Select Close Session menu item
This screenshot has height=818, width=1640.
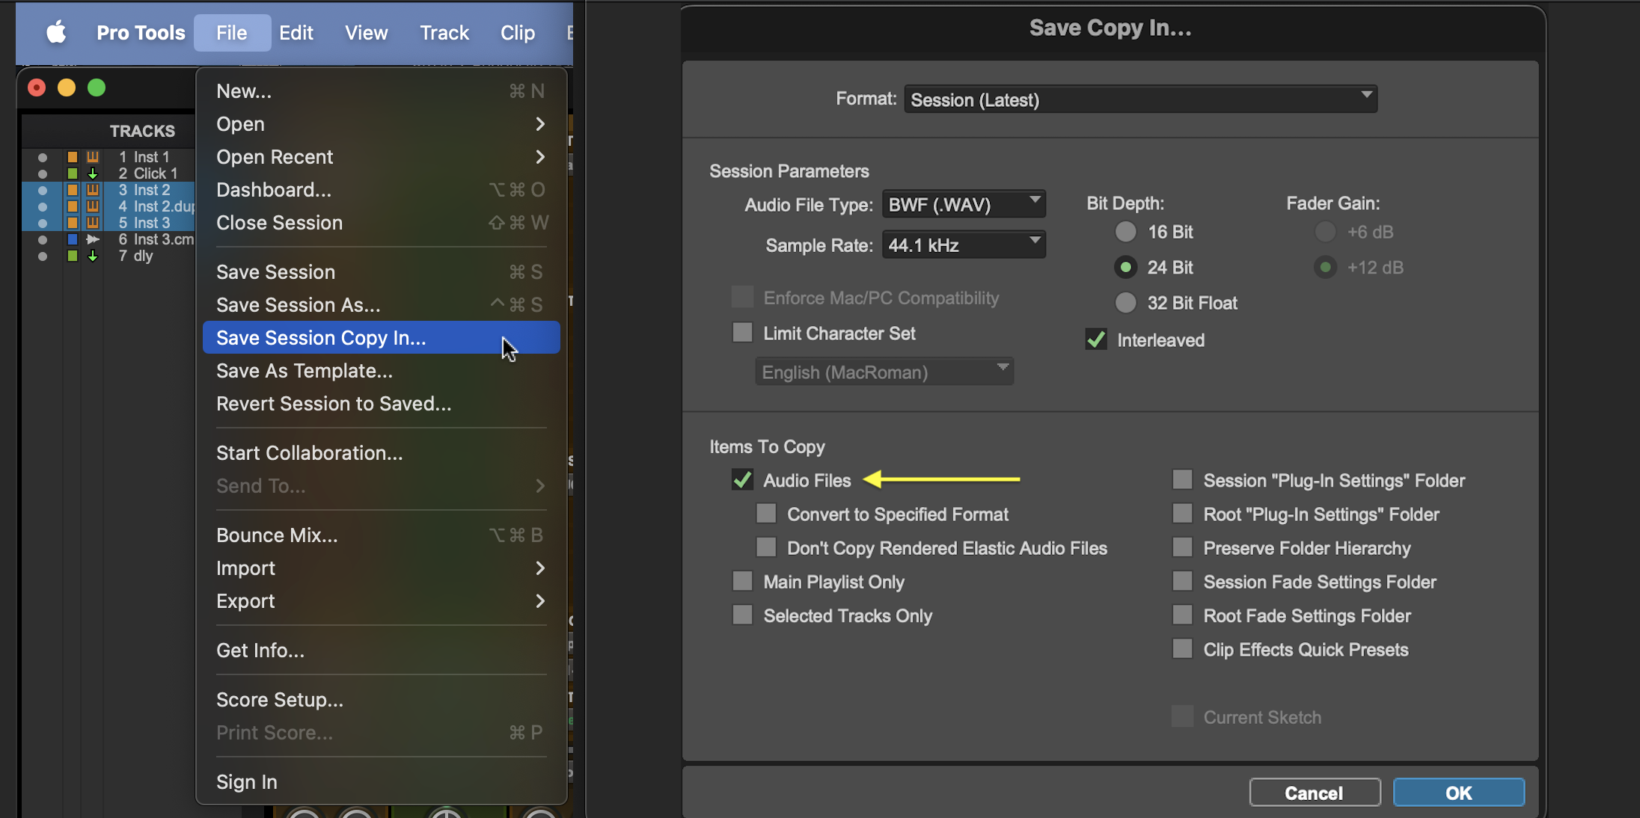tap(382, 223)
